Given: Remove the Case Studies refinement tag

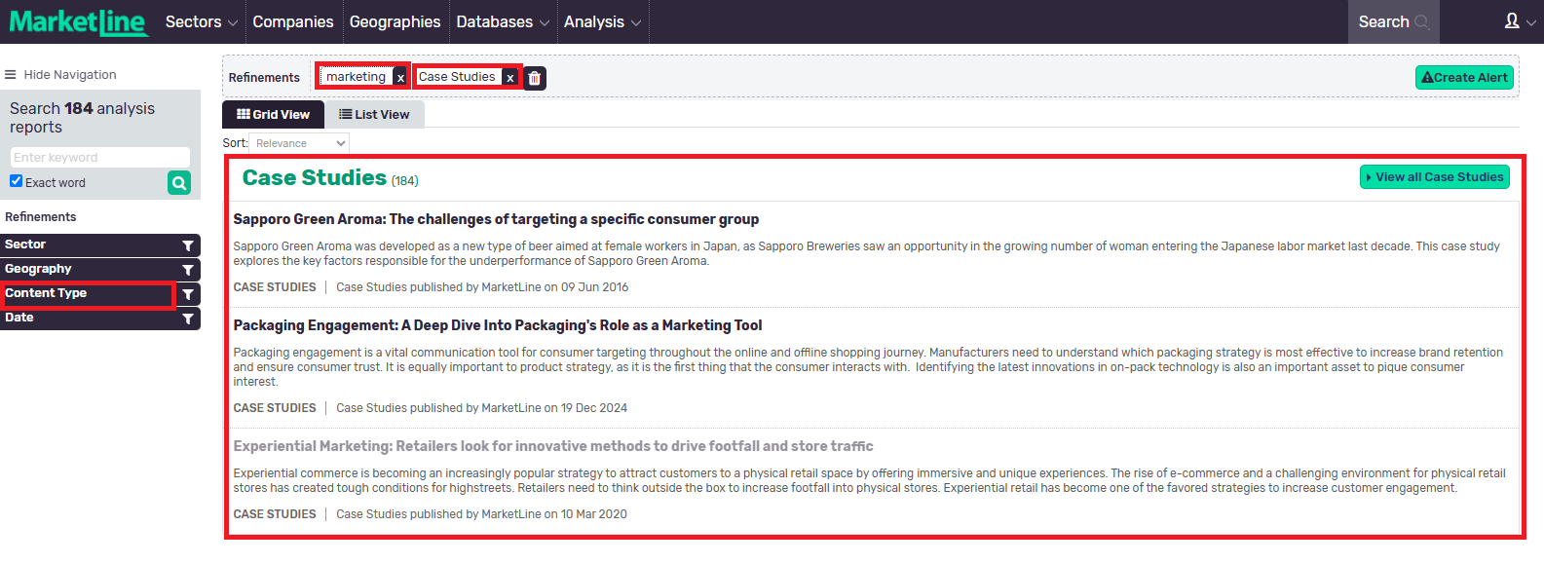Looking at the screenshot, I should click(509, 78).
